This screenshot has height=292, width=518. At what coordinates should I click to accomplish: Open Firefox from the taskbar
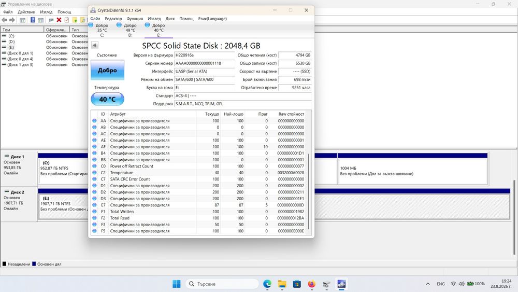311,284
